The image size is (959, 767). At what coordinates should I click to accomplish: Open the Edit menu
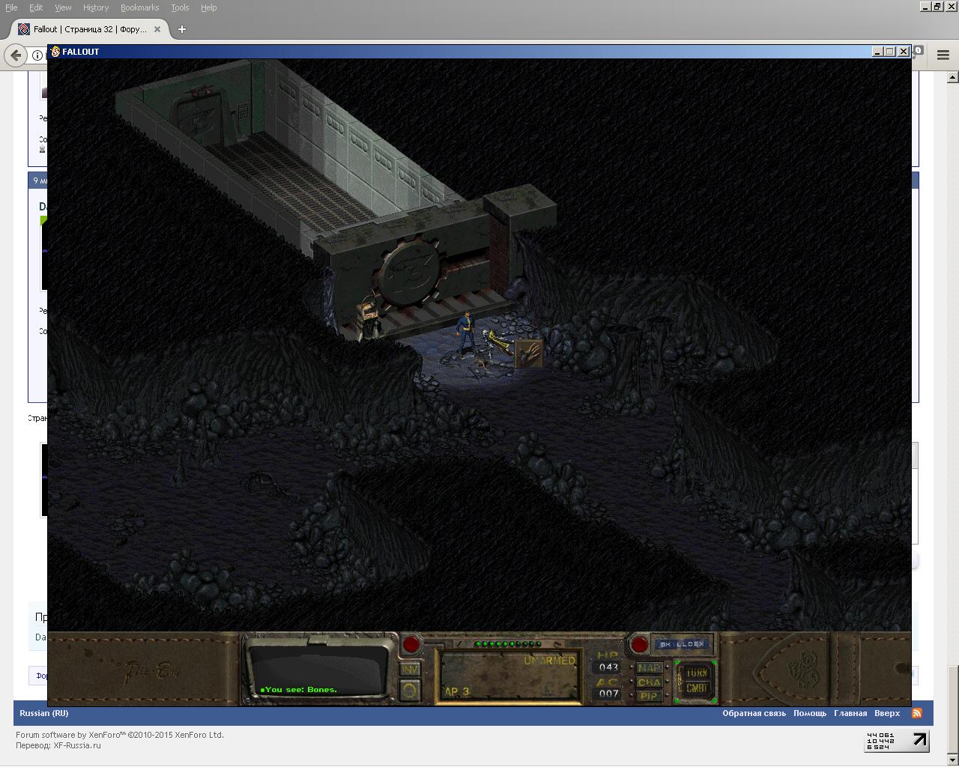pyautogui.click(x=36, y=7)
